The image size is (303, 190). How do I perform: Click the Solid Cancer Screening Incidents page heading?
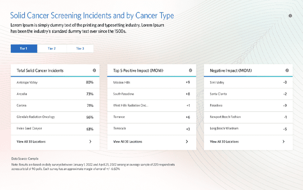click(92, 15)
